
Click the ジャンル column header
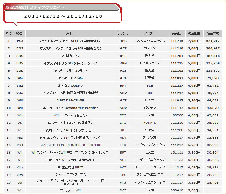[123, 33]
